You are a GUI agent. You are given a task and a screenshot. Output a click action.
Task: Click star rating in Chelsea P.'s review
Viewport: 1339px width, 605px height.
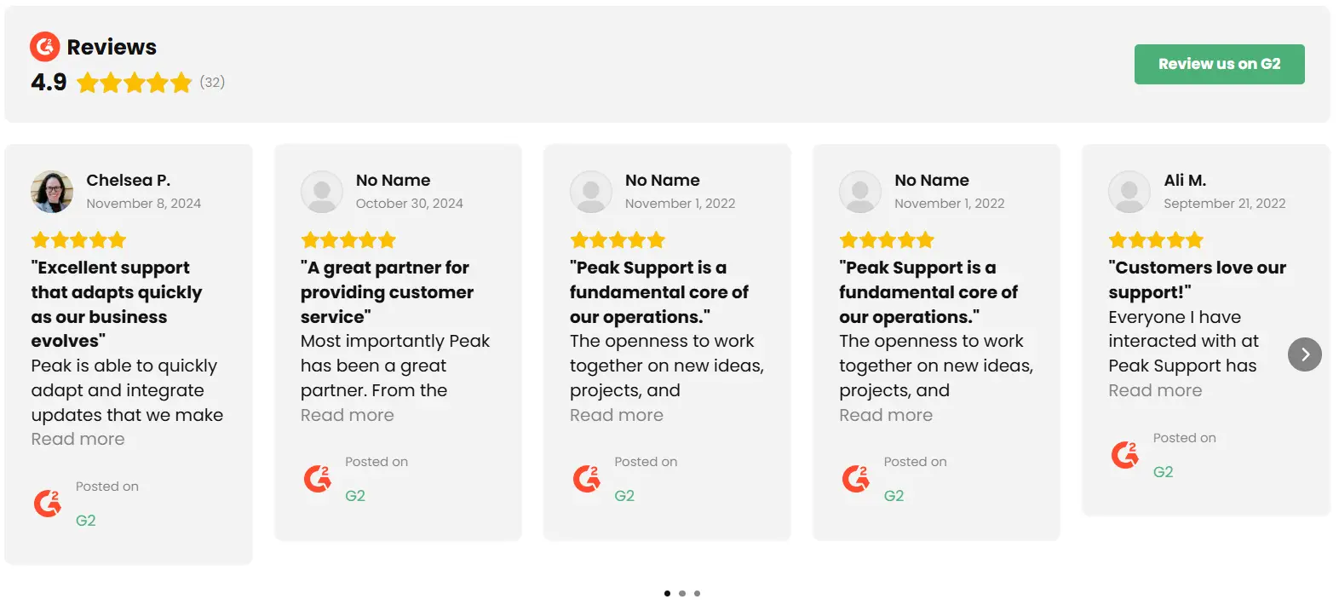[x=78, y=240]
